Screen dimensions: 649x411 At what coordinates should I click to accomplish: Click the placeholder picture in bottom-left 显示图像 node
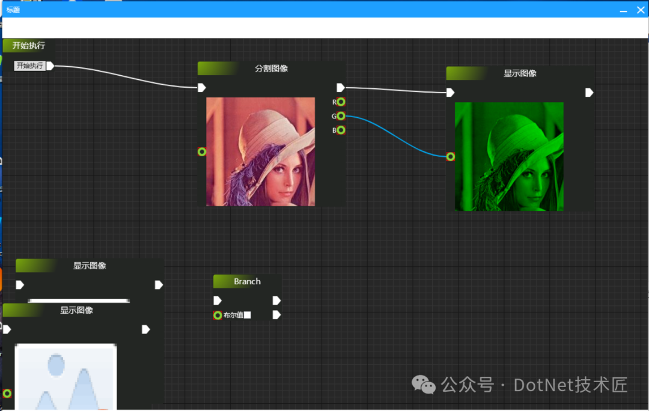[65, 377]
